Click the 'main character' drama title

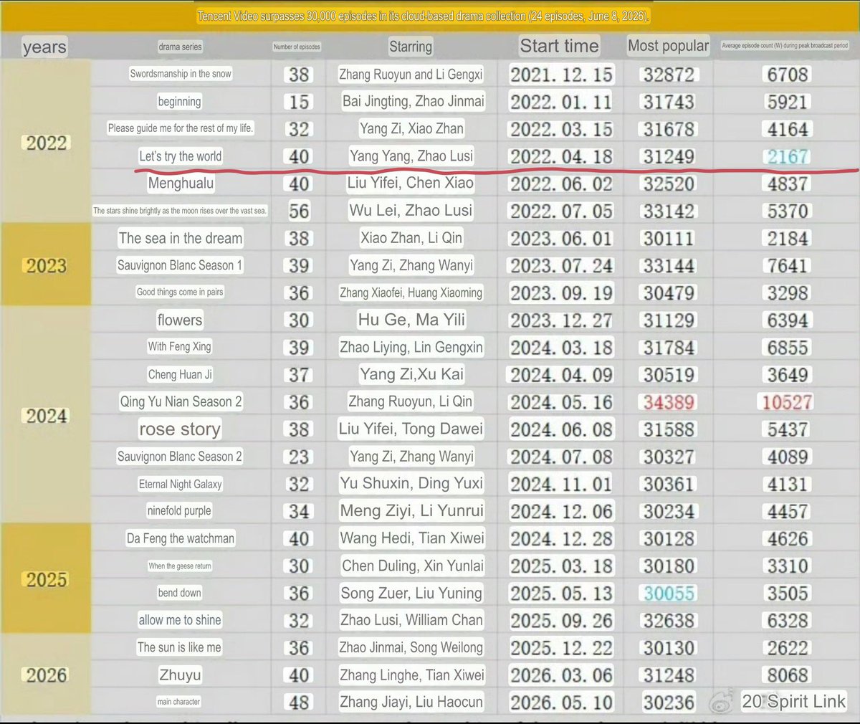[x=178, y=702]
